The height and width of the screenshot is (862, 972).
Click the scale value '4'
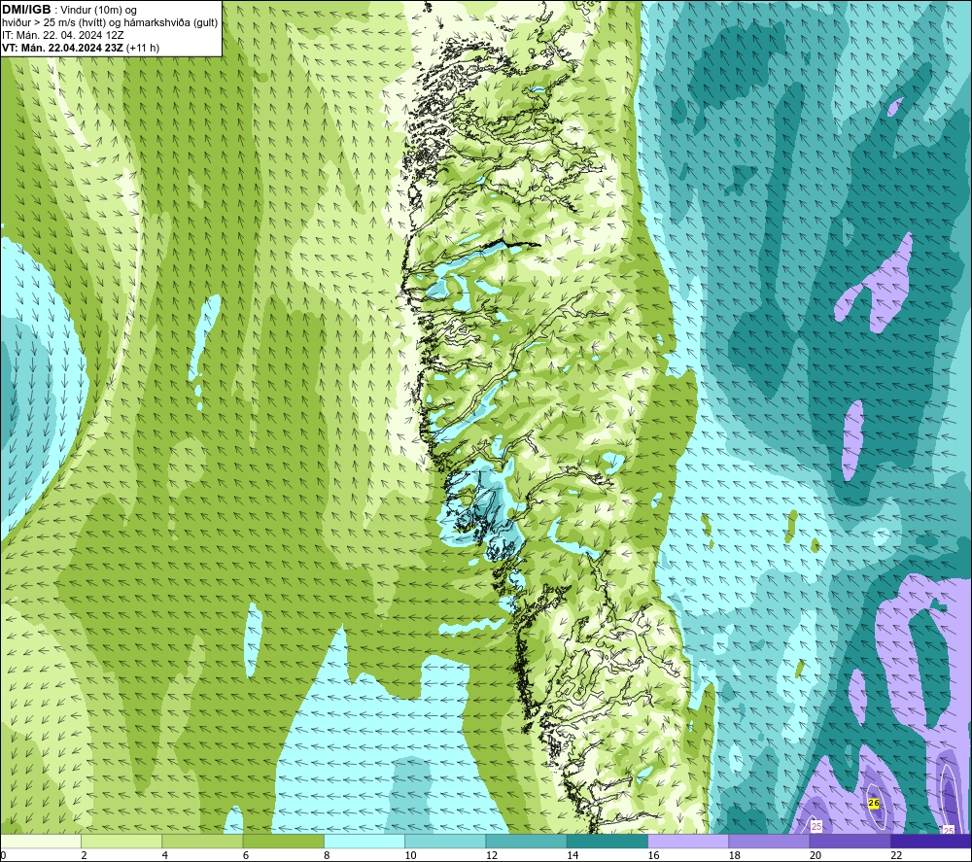coord(165,855)
